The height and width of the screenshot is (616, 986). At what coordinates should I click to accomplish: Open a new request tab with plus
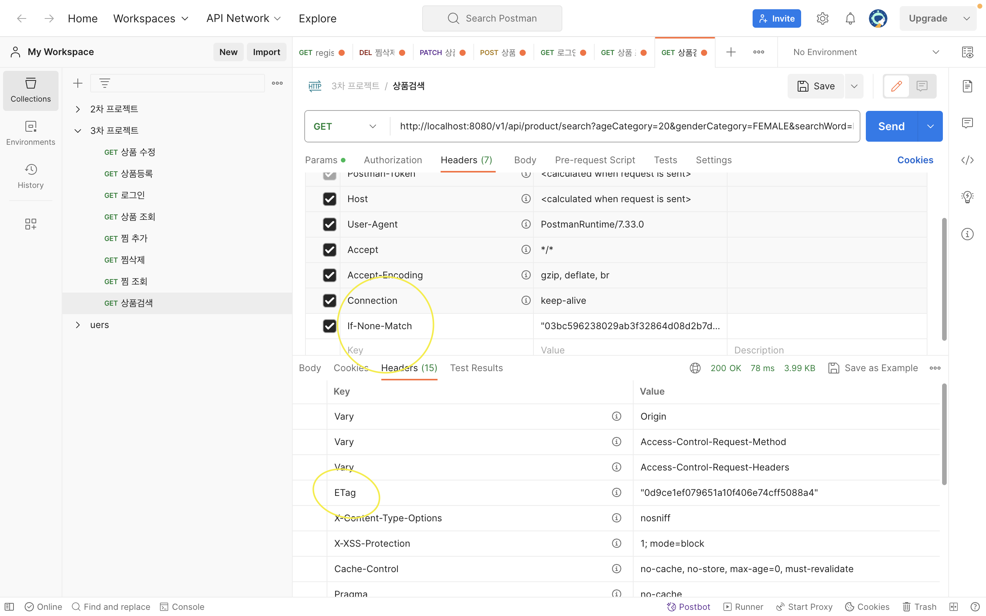[x=731, y=52]
